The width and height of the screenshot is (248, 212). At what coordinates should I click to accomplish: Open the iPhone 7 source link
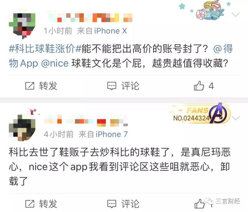click(112, 135)
